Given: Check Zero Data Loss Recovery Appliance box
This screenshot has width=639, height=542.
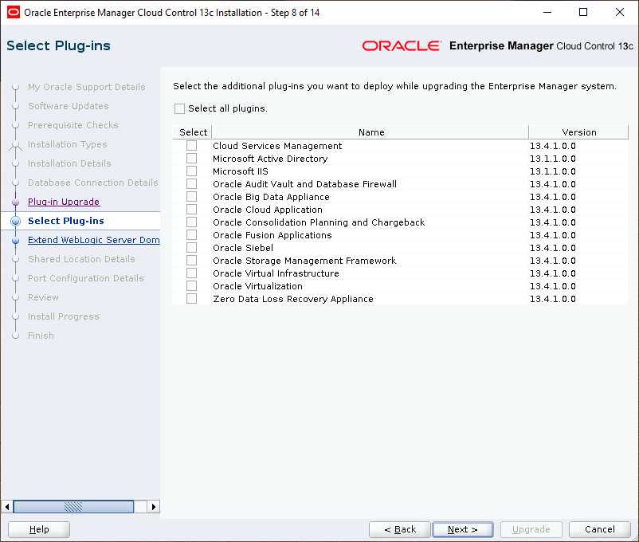Looking at the screenshot, I should tap(191, 299).
